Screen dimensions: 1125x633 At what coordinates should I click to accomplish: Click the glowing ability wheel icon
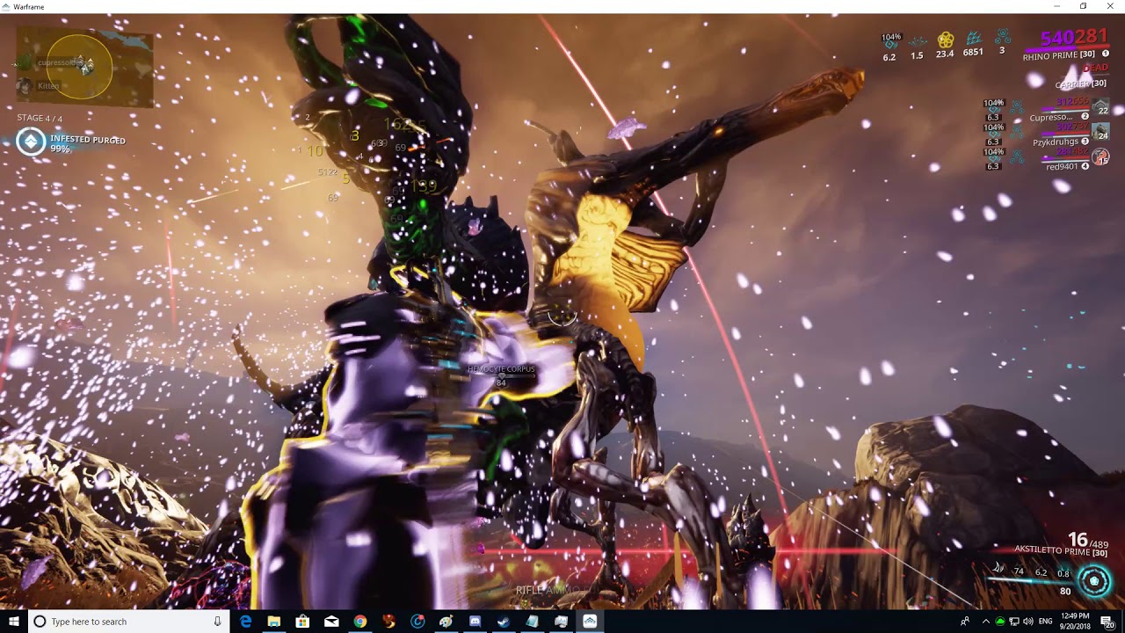click(1094, 581)
